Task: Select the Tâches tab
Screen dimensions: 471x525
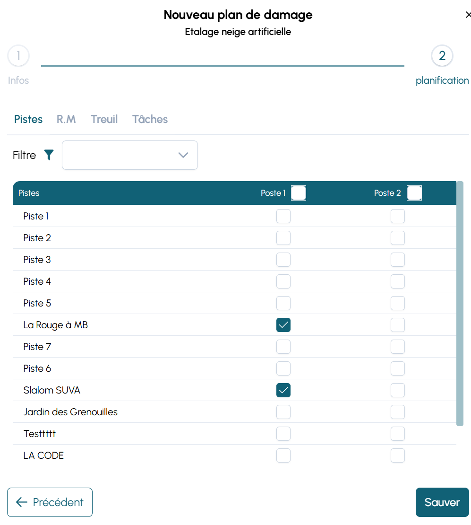Action: (150, 119)
